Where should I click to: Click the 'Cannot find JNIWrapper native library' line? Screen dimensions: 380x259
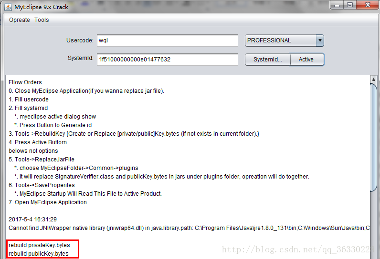189,228
